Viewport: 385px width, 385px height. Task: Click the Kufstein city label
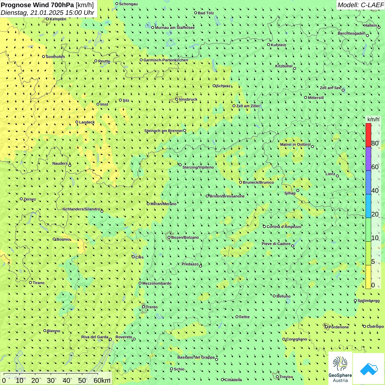pyautogui.click(x=278, y=45)
